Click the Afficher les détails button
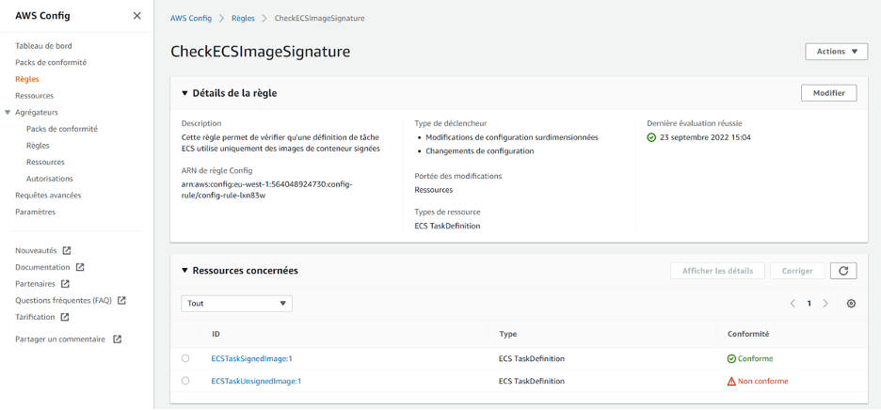This screenshot has width=881, height=410. (717, 271)
